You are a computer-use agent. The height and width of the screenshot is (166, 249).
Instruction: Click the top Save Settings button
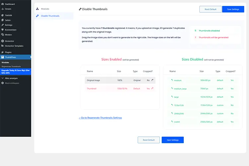click(233, 9)
